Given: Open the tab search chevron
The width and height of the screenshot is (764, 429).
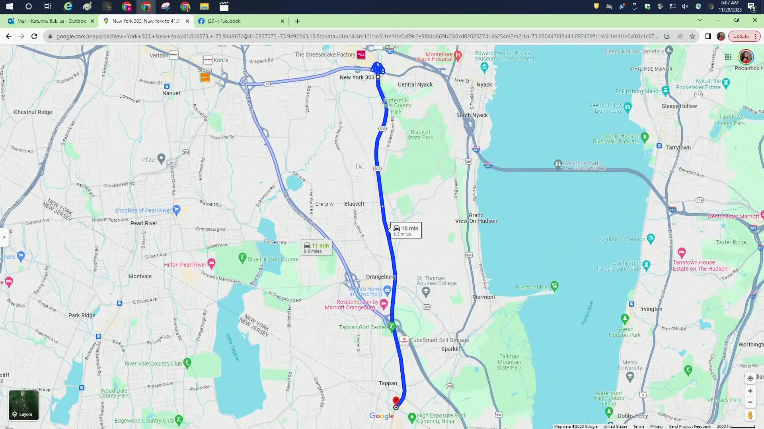Looking at the screenshot, I should tap(700, 21).
